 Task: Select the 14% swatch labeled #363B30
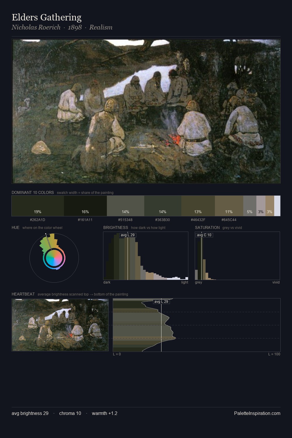point(163,206)
